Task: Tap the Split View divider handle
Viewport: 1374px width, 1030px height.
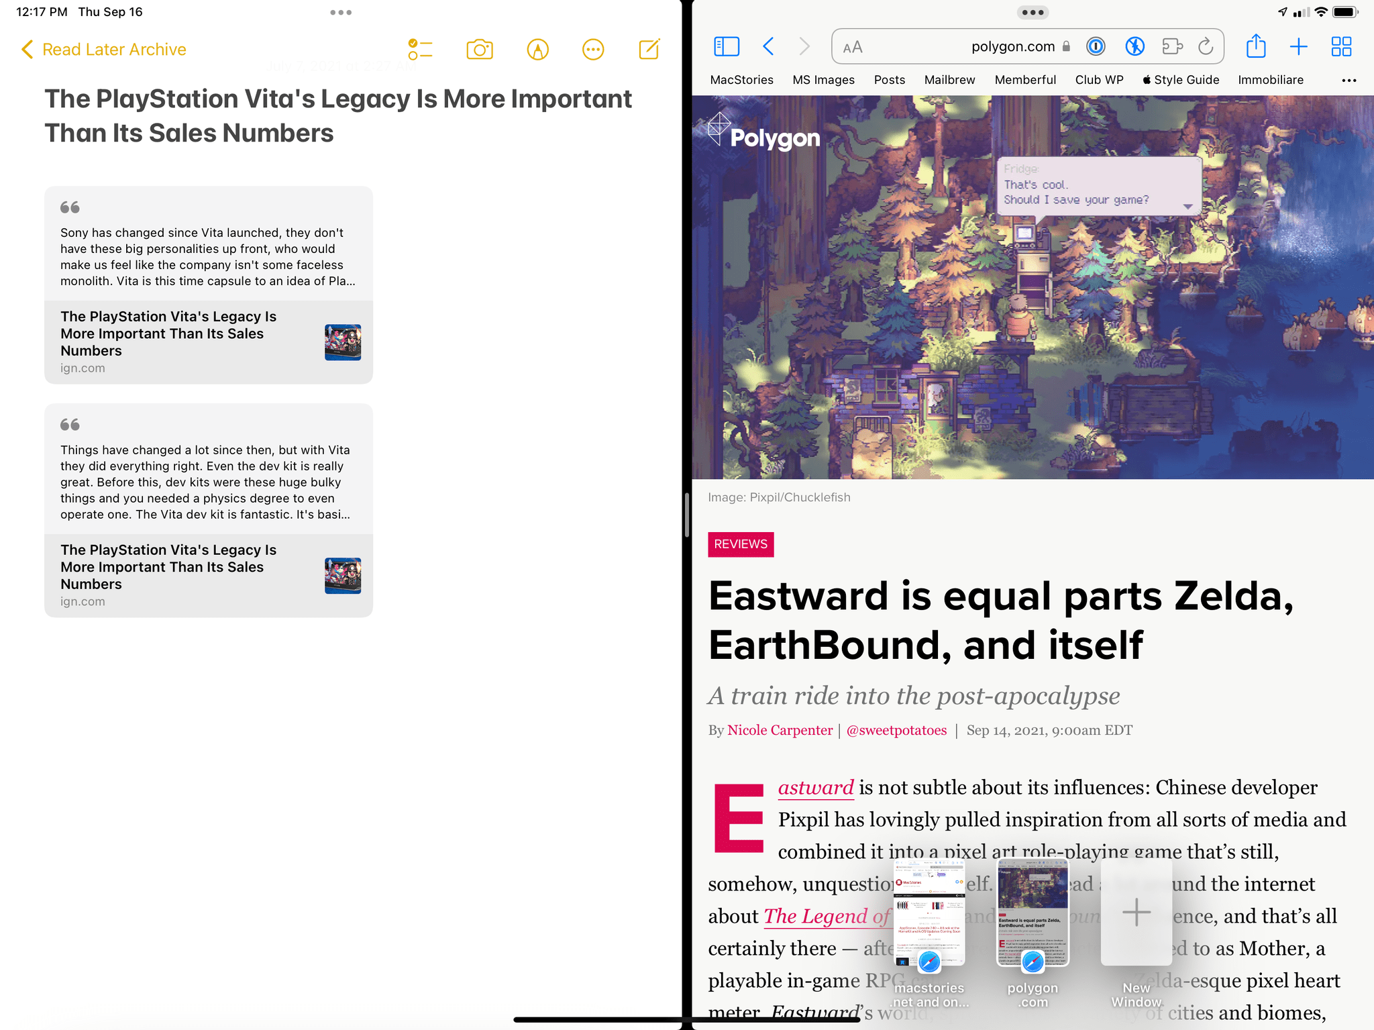Action: pyautogui.click(x=687, y=515)
